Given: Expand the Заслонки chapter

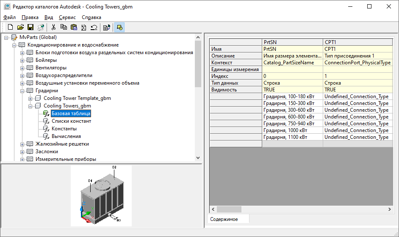Looking at the screenshot, I should pos(22,152).
